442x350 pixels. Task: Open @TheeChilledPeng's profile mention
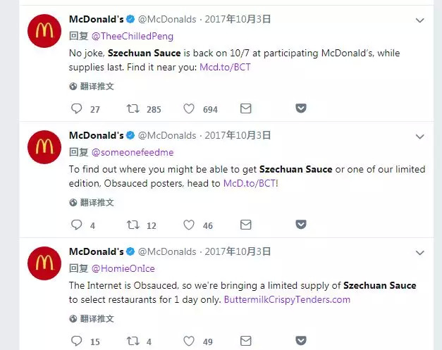point(130,36)
